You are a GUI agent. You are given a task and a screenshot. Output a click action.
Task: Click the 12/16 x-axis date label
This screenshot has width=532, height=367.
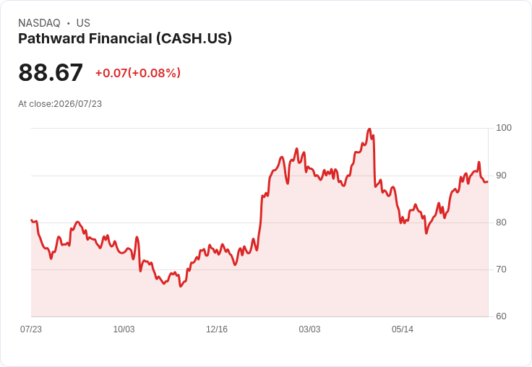coord(217,329)
